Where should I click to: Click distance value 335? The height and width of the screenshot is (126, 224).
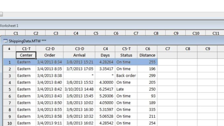147,109
